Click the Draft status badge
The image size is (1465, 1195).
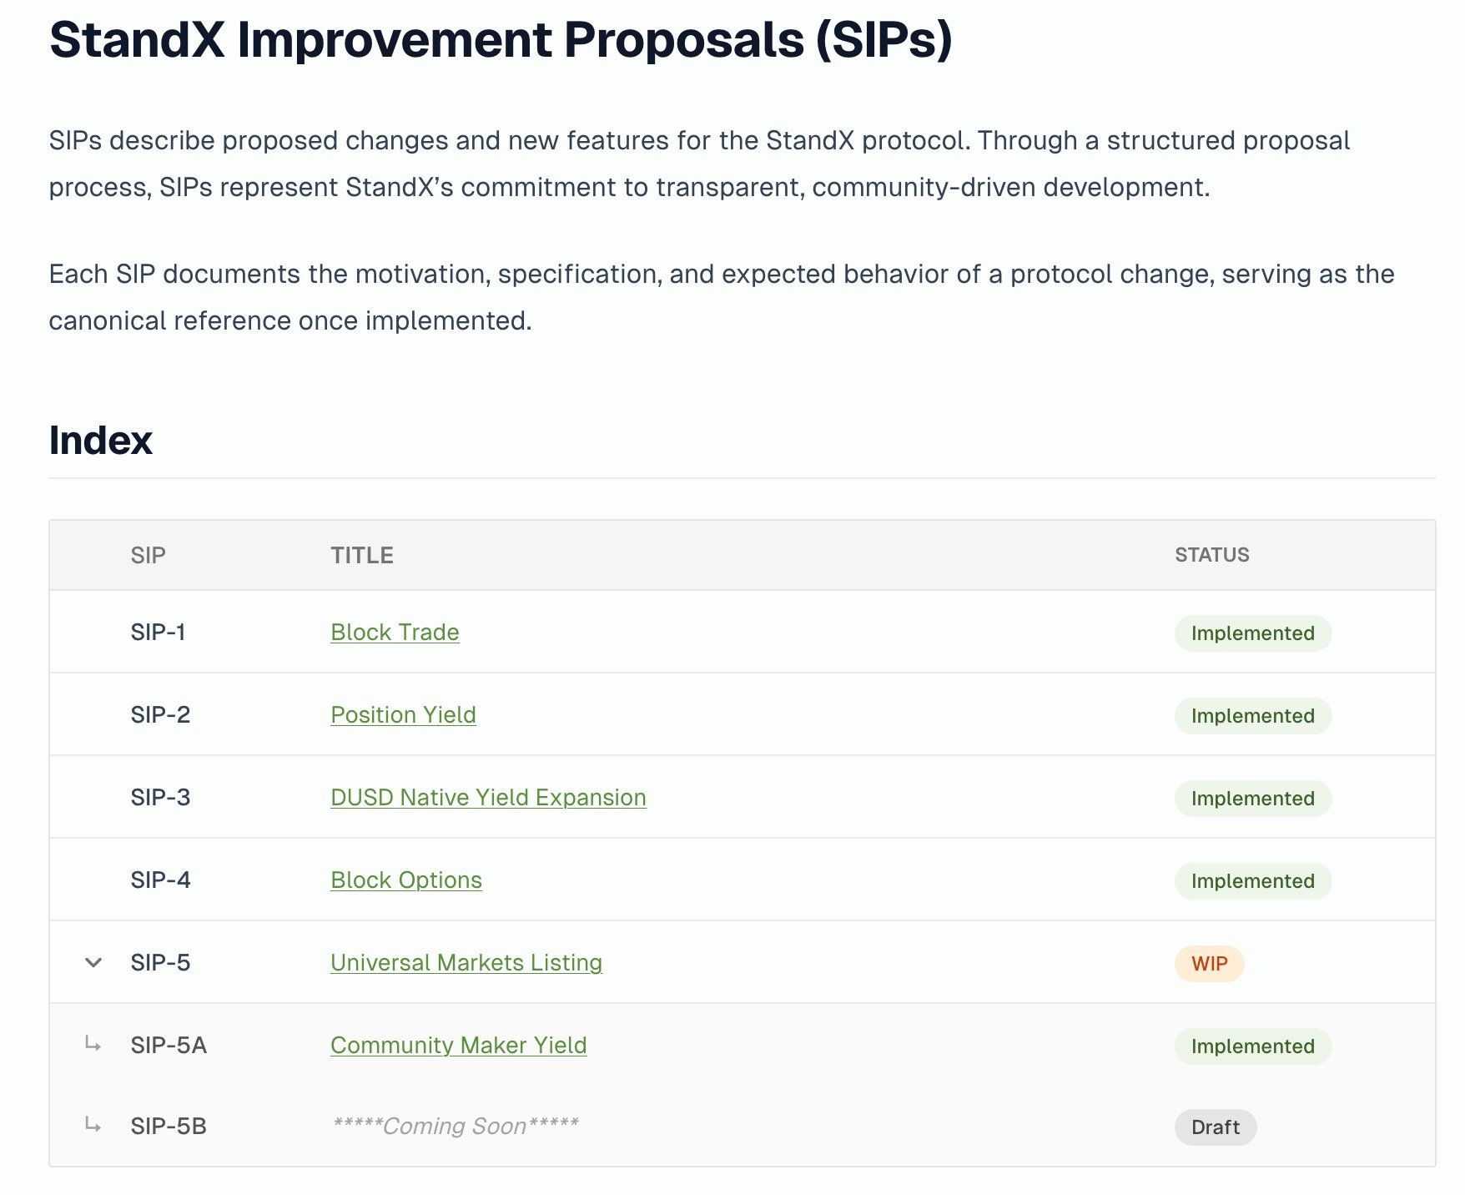[1216, 1127]
